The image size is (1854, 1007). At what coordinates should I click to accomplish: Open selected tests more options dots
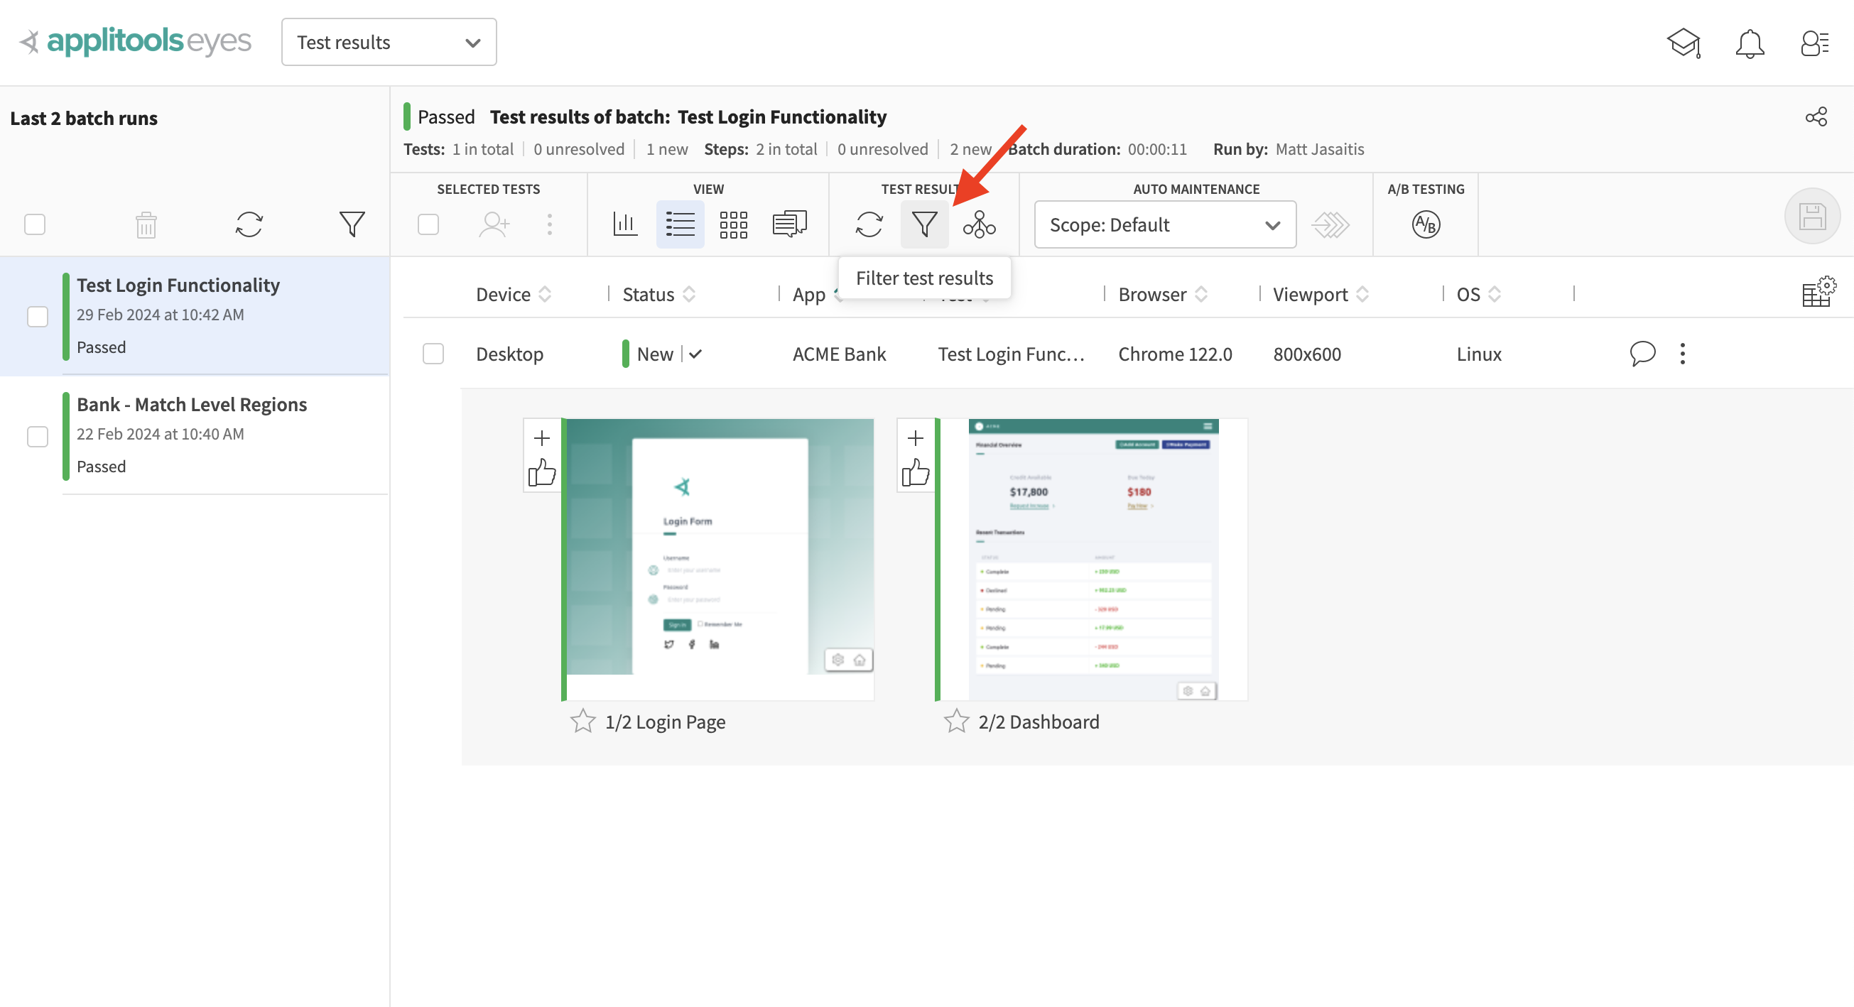pos(550,224)
